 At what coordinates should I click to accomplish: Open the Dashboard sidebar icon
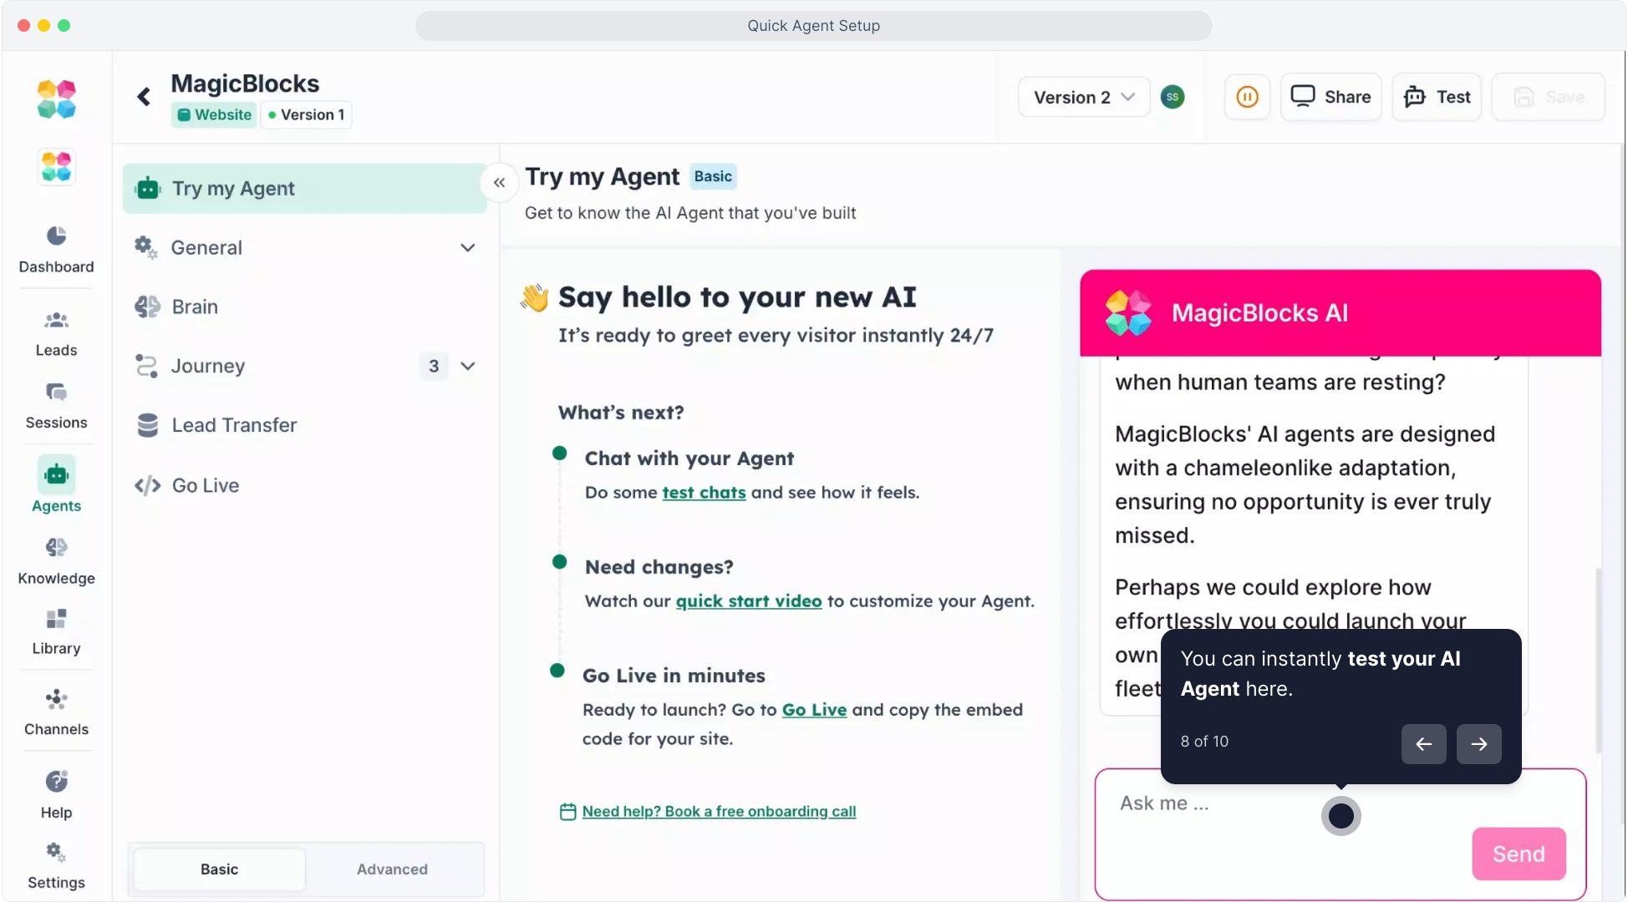click(x=56, y=236)
